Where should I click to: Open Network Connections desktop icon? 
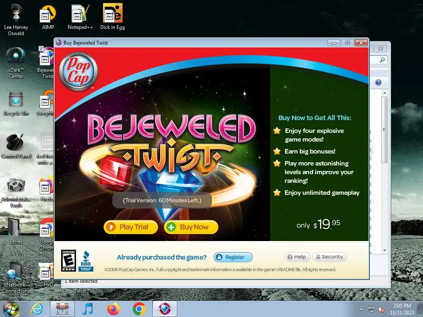point(16,278)
